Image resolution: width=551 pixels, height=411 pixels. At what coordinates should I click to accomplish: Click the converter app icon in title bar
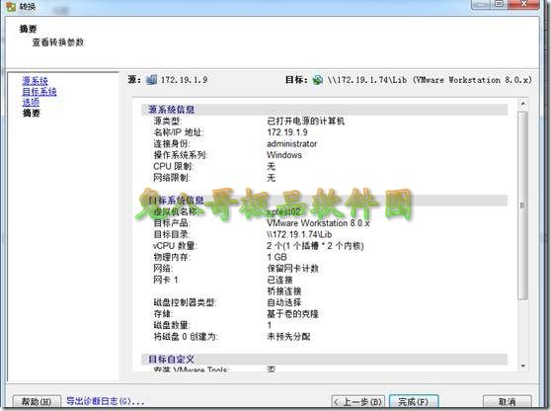click(11, 6)
